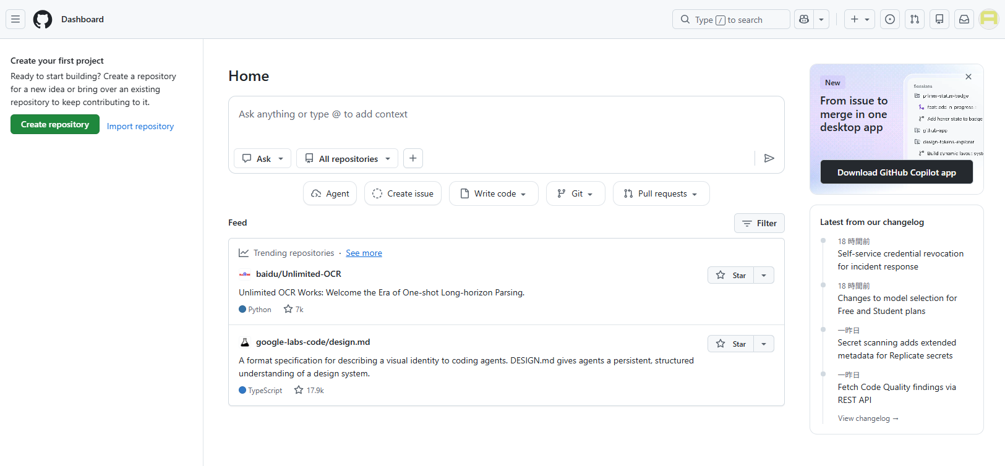Follow the See more trending link
The height and width of the screenshot is (466, 1005).
pos(364,253)
